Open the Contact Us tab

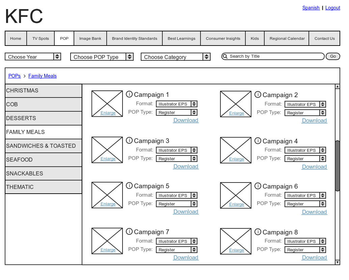click(324, 38)
